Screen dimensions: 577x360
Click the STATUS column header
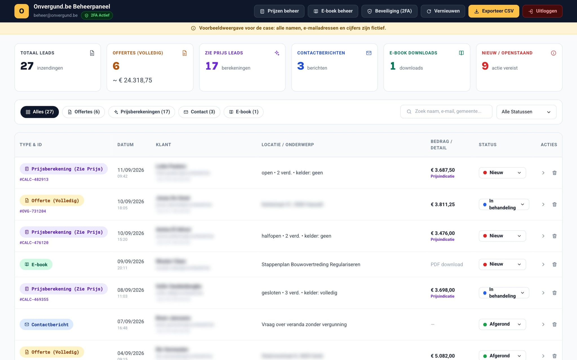(487, 145)
